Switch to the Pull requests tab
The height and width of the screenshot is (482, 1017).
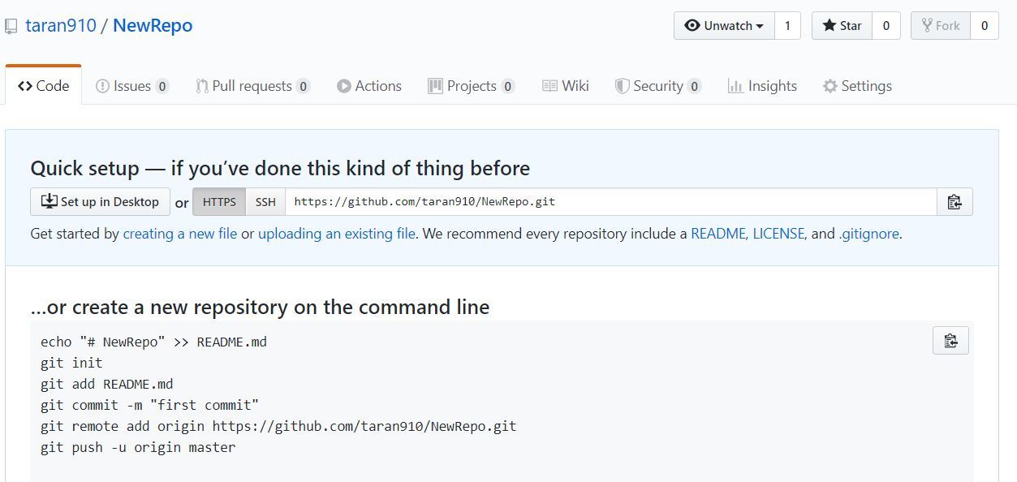point(252,86)
